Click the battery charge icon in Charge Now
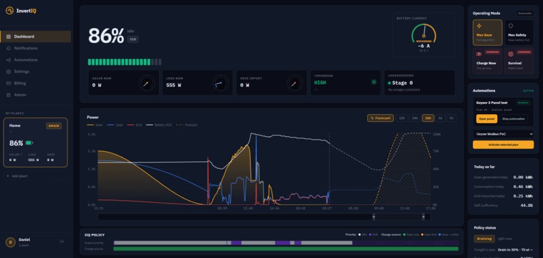This screenshot has width=543, height=258. 479,54
